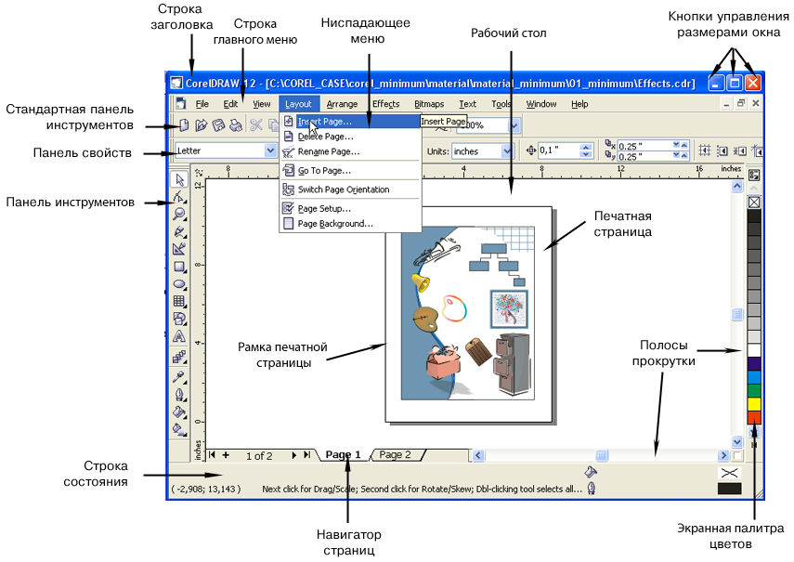The image size is (794, 562).
Task: Pick the yellow swatch in color palette
Action: click(754, 404)
